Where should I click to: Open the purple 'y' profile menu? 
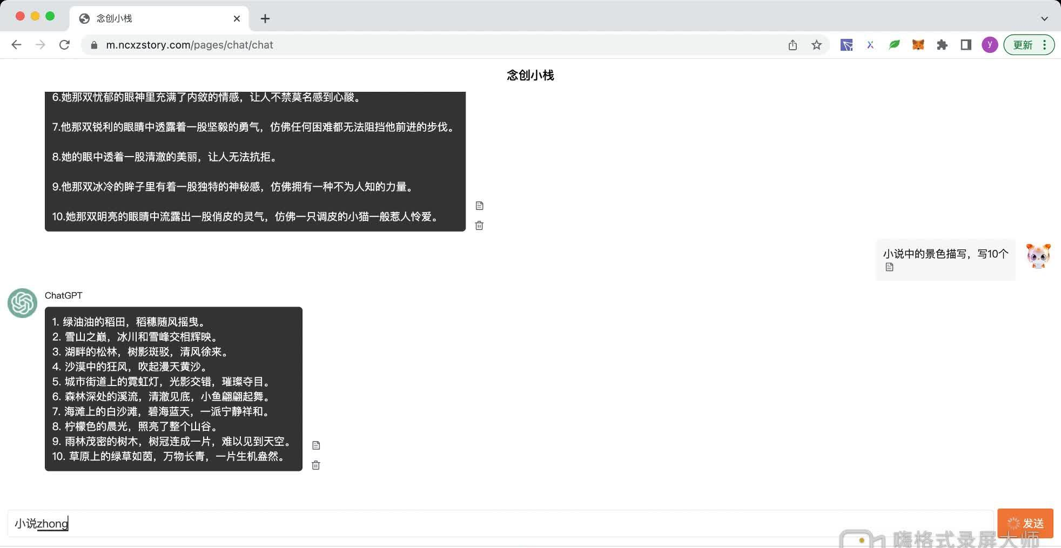[990, 45]
